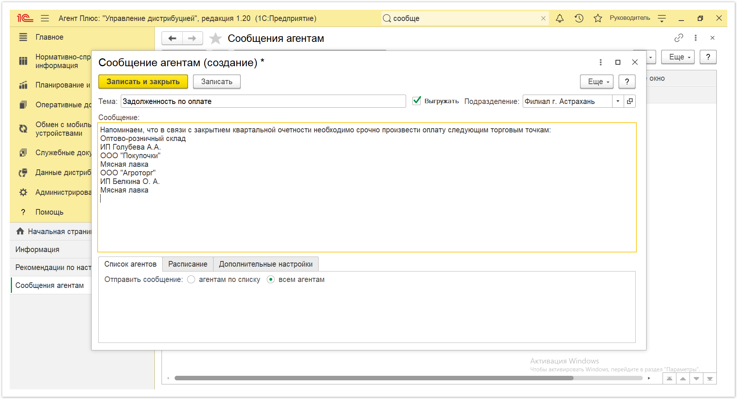The height and width of the screenshot is (399, 737).
Task: Click the horizontal scrollbar thumb in list
Action: pos(374,378)
